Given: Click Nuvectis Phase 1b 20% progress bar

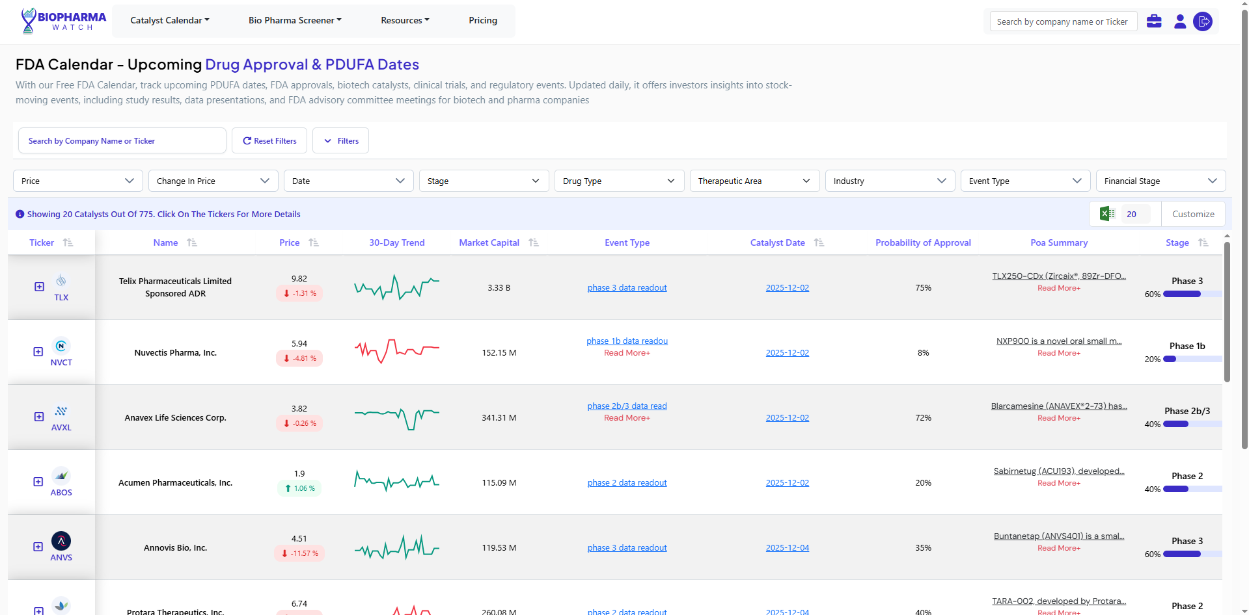Looking at the screenshot, I should pyautogui.click(x=1192, y=359).
